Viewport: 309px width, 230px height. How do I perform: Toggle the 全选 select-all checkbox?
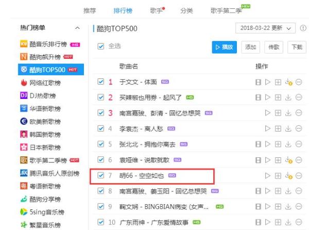pos(101,47)
